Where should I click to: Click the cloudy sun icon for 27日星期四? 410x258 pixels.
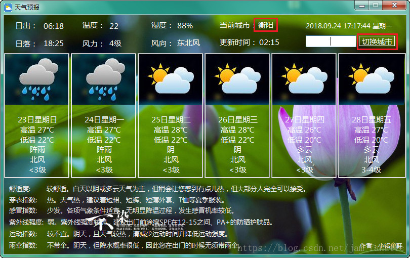304,78
